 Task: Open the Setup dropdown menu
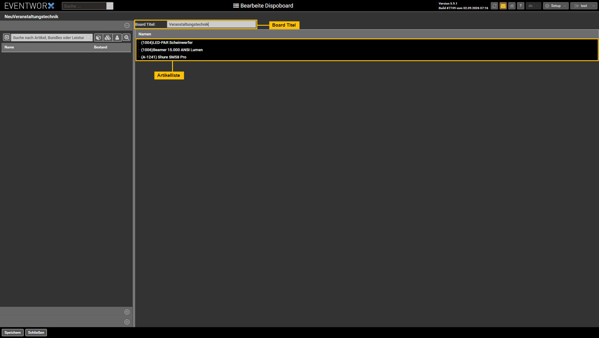pos(556,6)
